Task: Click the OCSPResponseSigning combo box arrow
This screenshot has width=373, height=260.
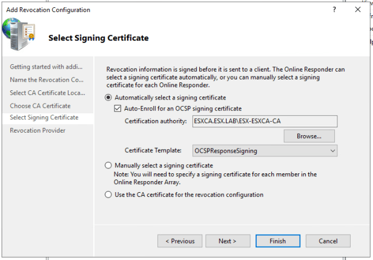Action: (332, 151)
